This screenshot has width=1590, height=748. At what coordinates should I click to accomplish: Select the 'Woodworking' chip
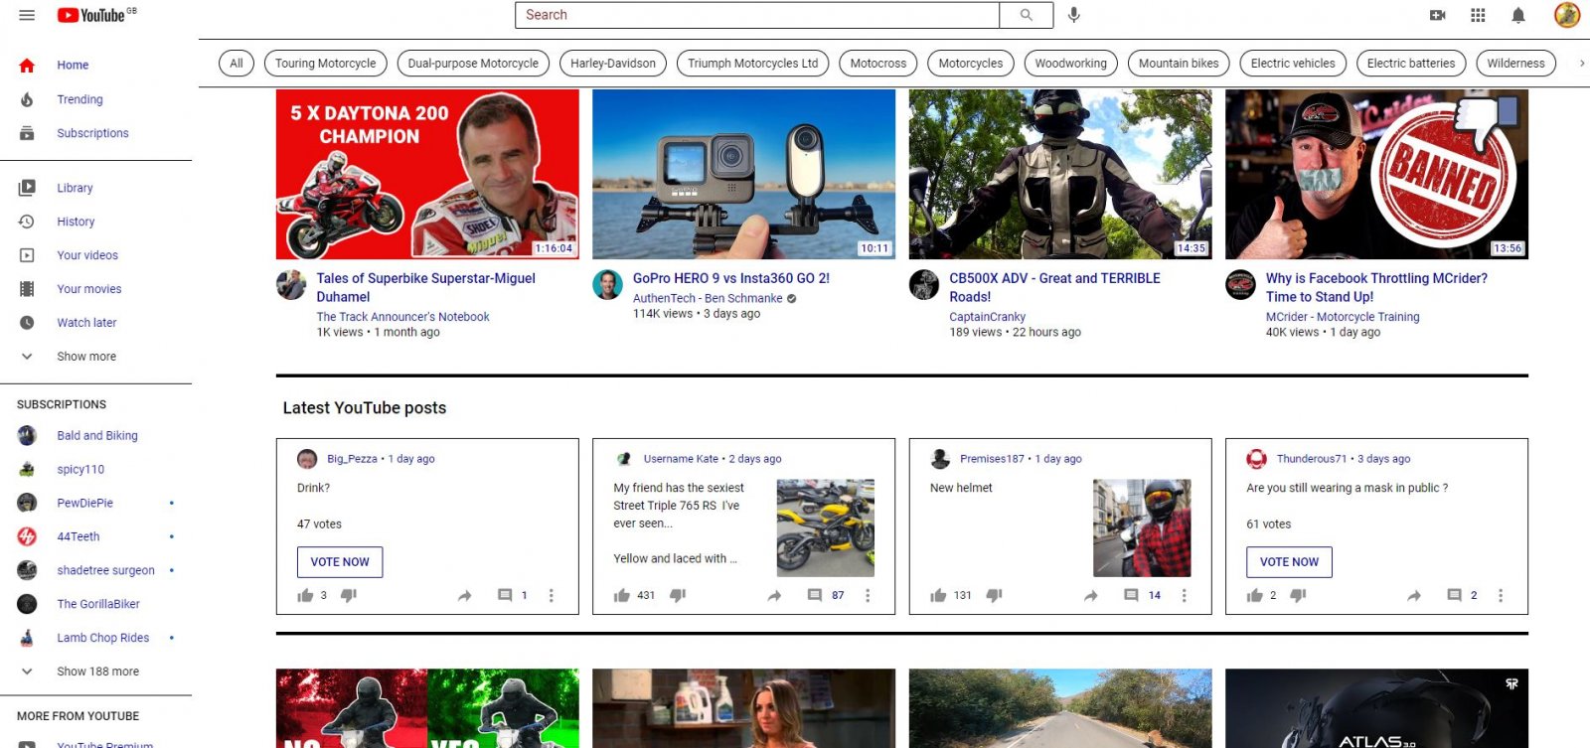point(1070,64)
